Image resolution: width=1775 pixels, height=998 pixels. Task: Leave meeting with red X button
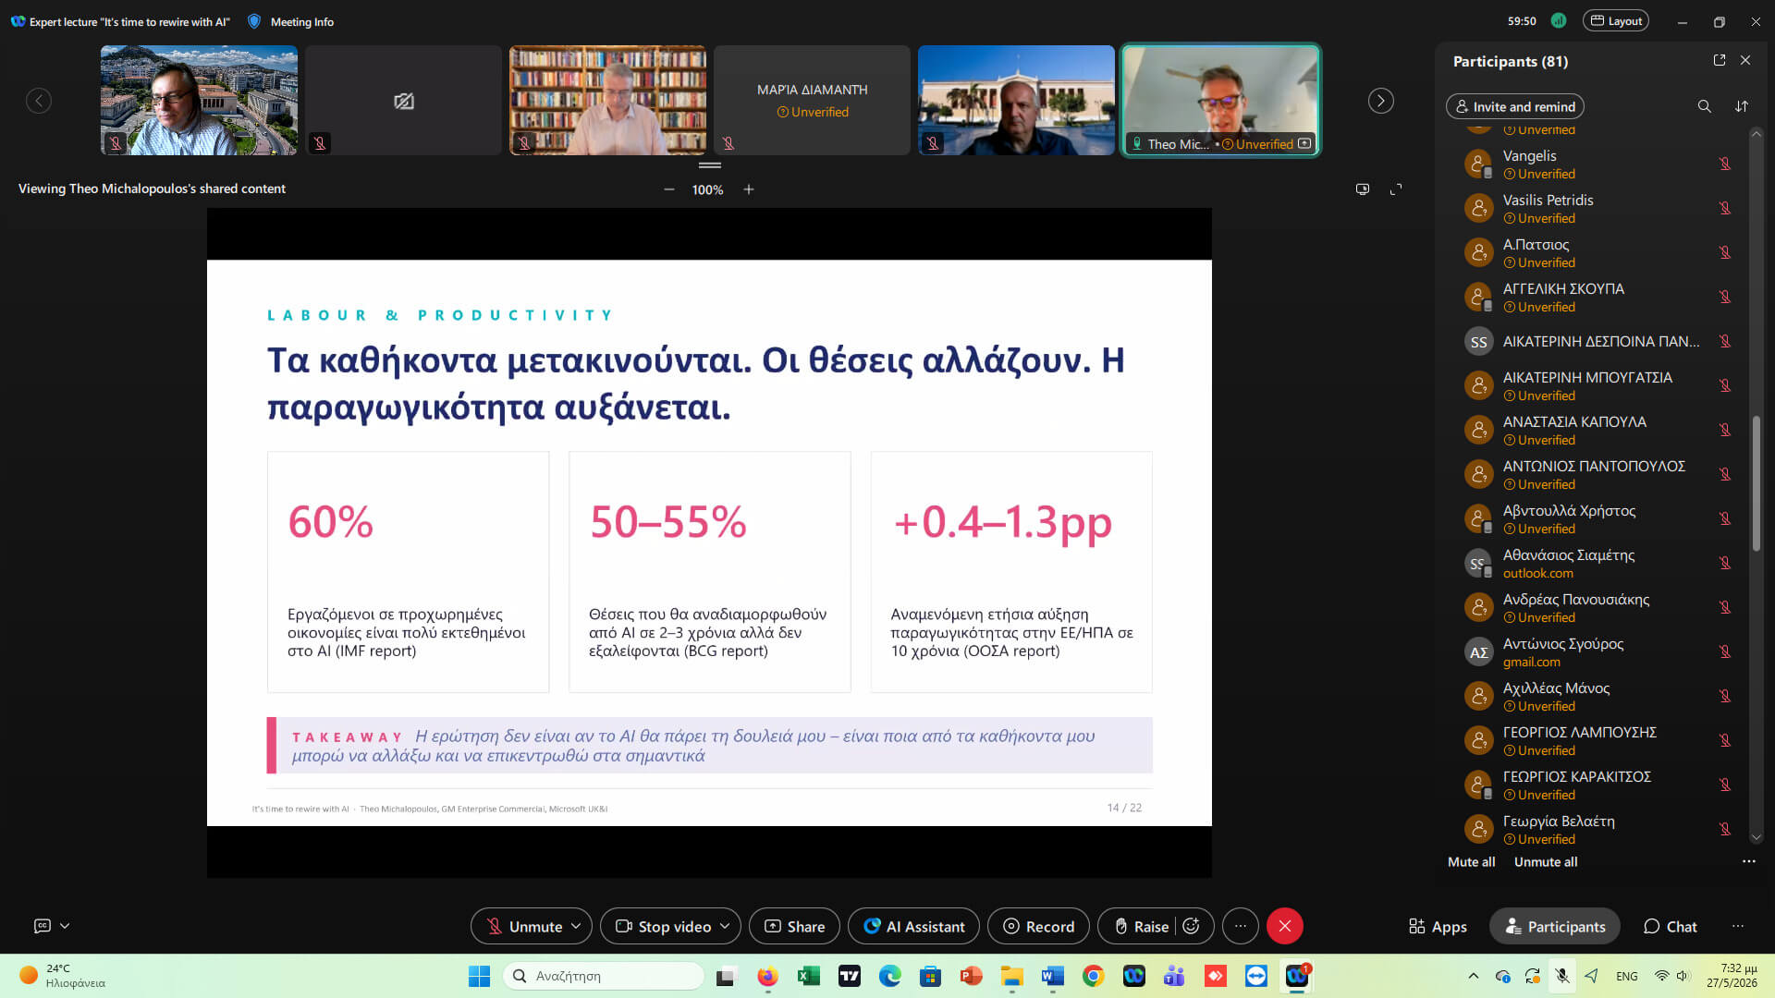pyautogui.click(x=1285, y=926)
